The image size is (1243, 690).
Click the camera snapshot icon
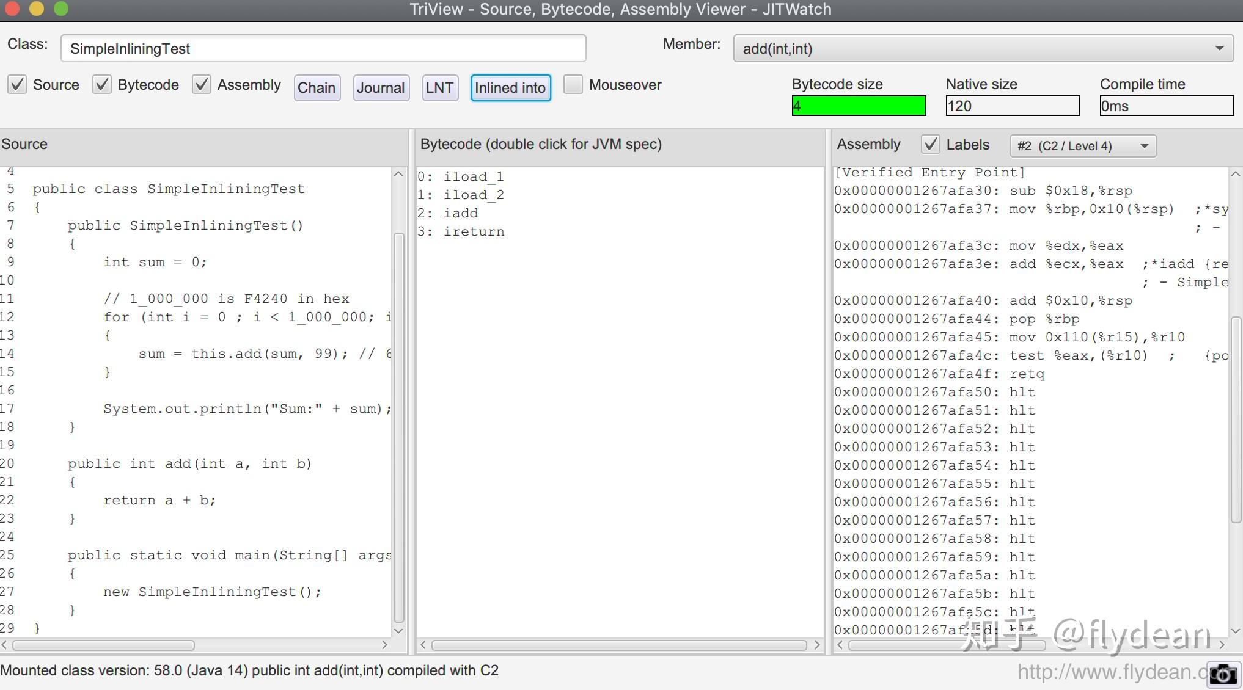pyautogui.click(x=1223, y=674)
